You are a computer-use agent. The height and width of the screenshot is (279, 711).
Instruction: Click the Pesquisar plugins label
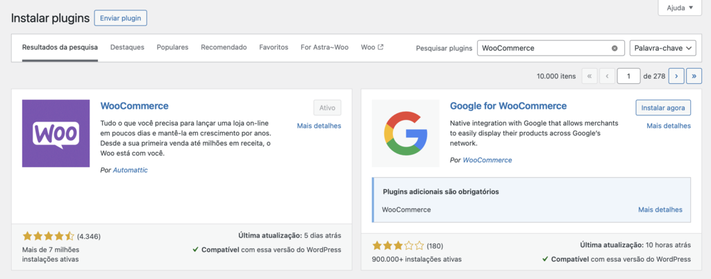(x=444, y=48)
